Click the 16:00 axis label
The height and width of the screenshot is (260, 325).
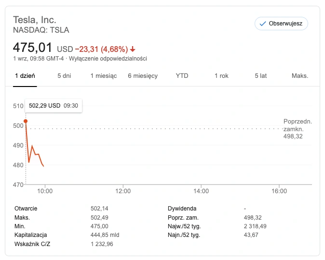279,191
